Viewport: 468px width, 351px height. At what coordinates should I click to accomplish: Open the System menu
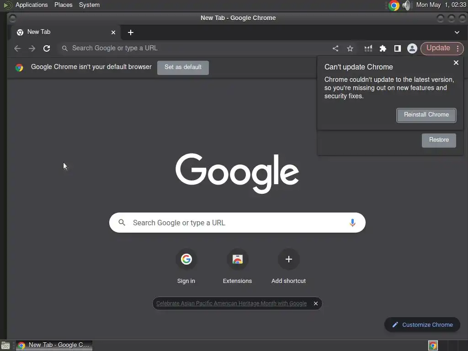(89, 5)
